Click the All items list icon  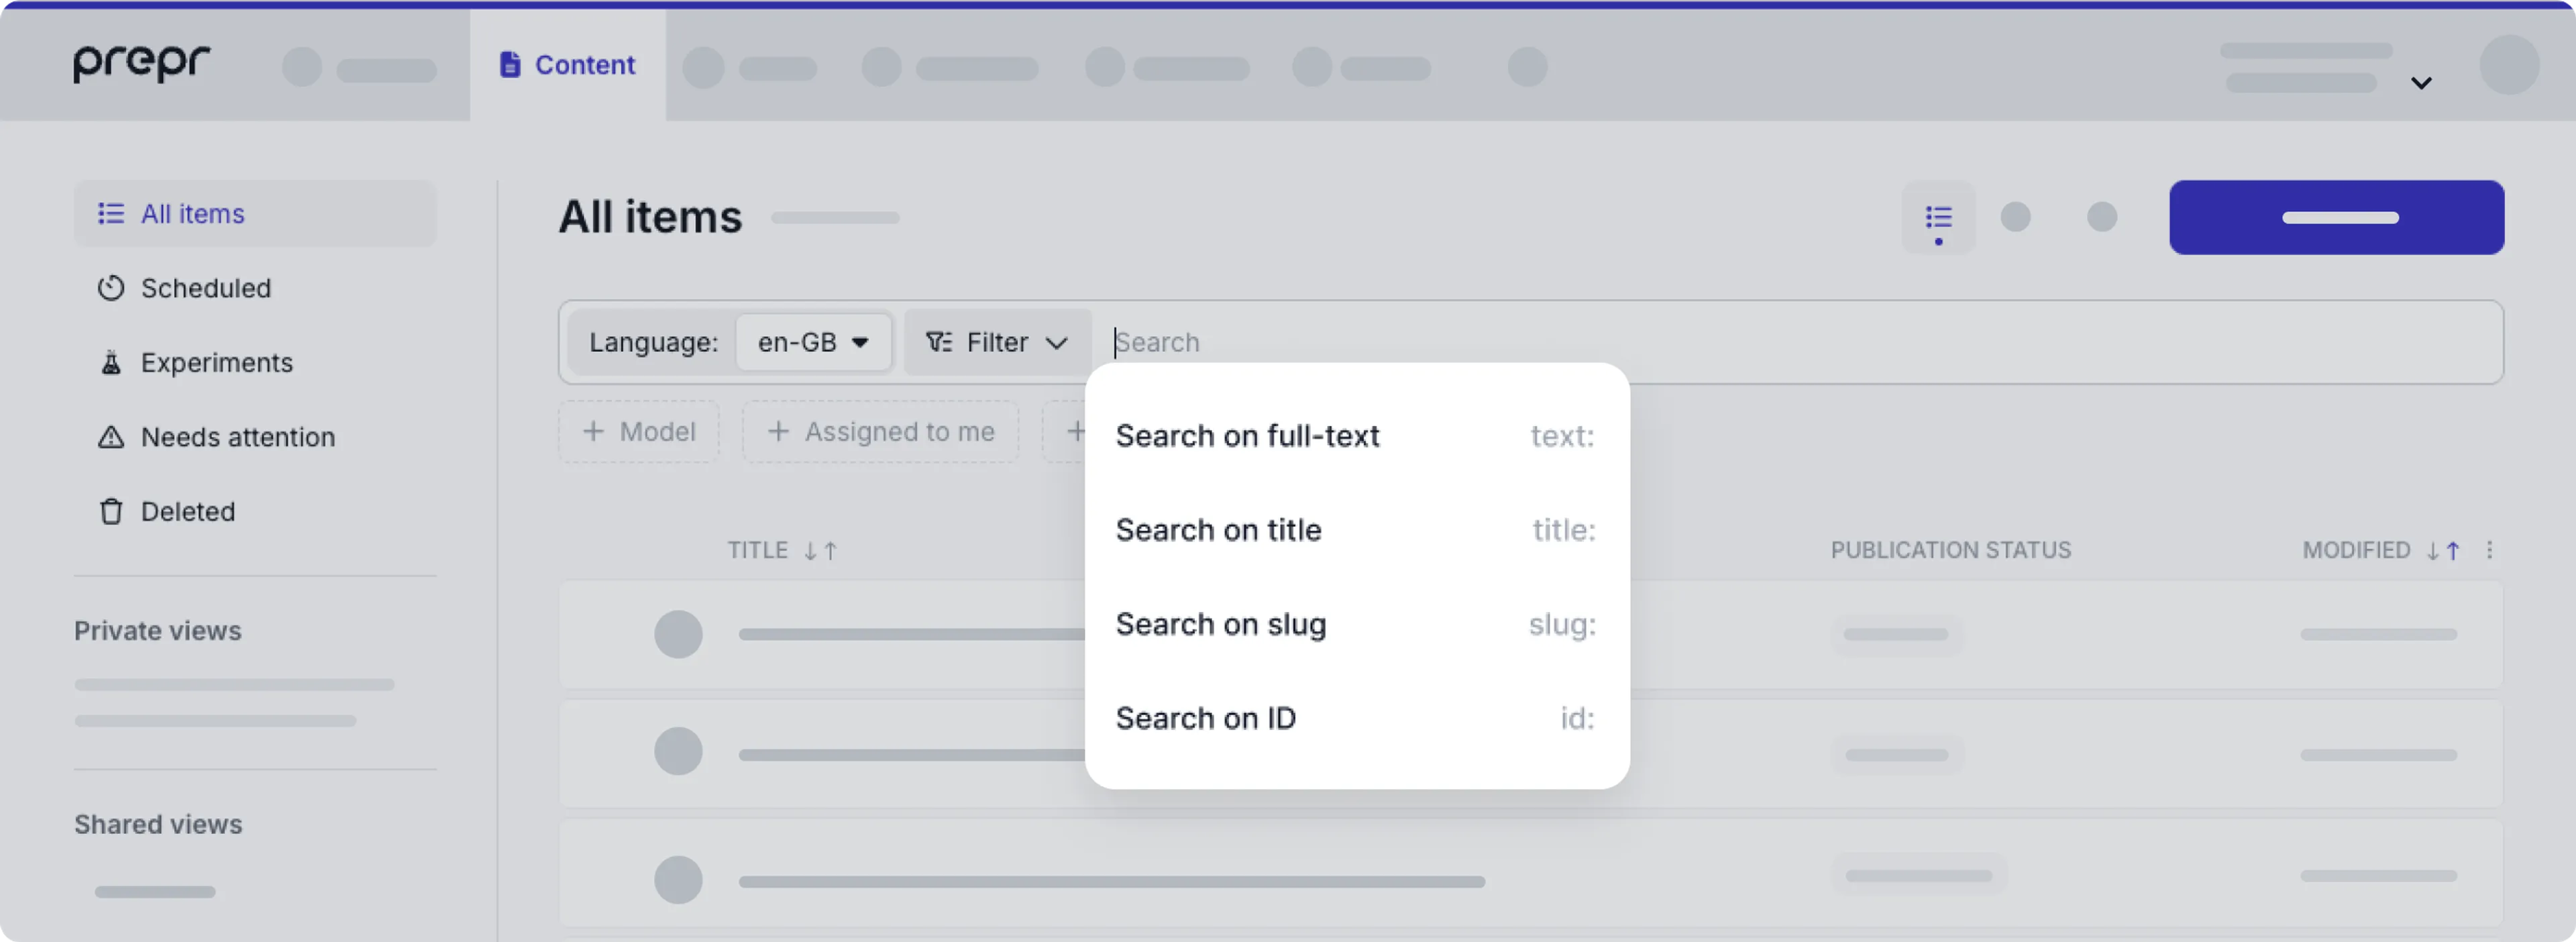click(x=110, y=214)
